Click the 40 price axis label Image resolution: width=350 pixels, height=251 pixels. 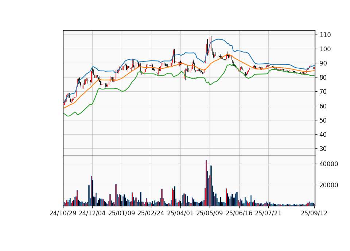coord(323,135)
